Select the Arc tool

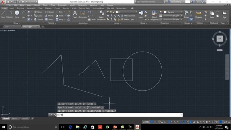[x=24, y=14]
